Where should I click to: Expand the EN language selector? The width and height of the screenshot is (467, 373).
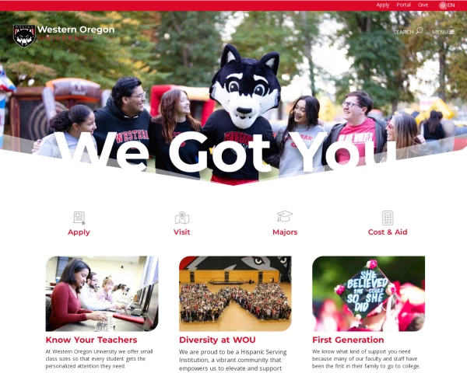pos(451,5)
